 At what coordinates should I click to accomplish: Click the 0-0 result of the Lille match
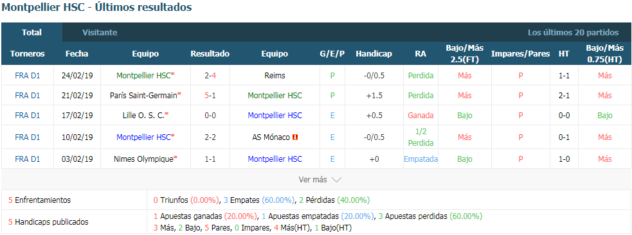click(x=210, y=116)
